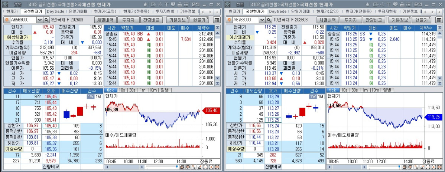Switch left chart to 10s interval

(122, 90)
